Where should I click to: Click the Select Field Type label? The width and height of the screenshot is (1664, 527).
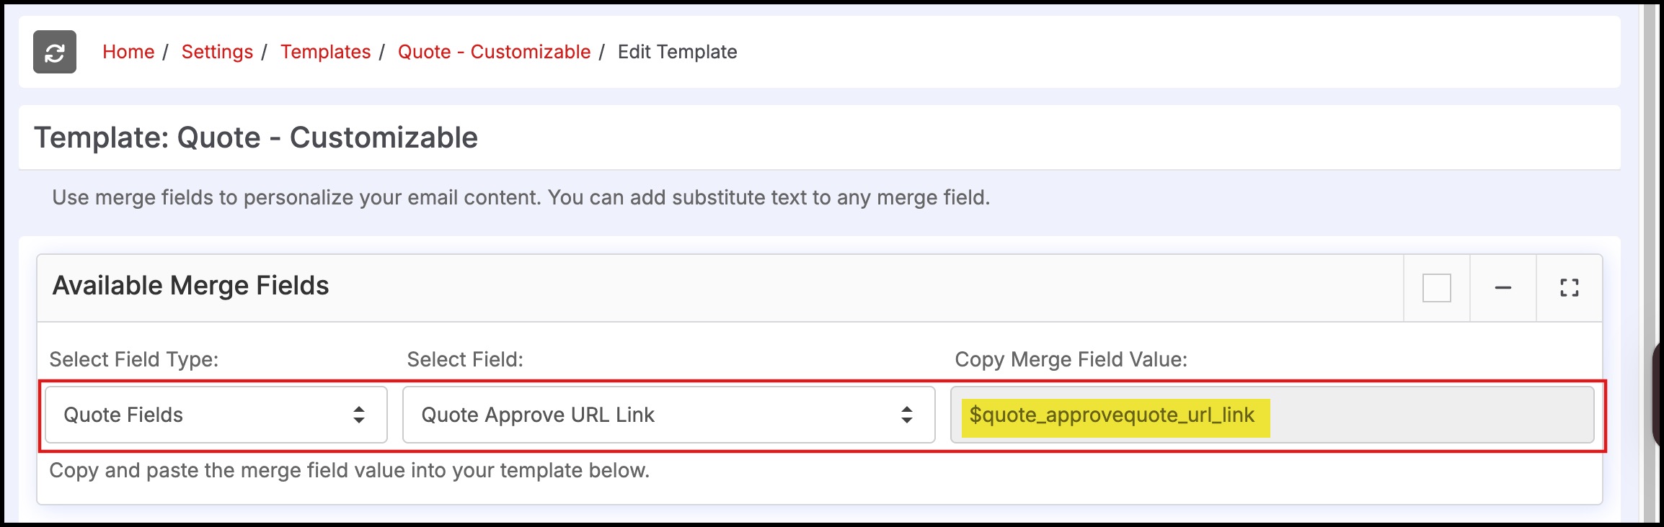pos(134,359)
